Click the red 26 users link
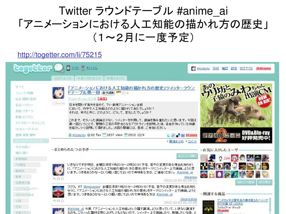Viewport: 286px width, 214px height. pos(191,135)
